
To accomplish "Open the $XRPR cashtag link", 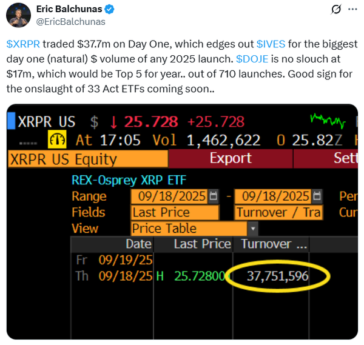I will click(x=23, y=44).
